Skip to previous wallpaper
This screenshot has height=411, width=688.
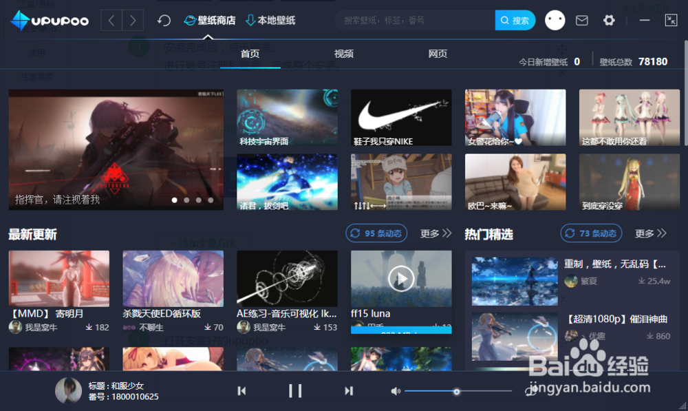click(241, 391)
